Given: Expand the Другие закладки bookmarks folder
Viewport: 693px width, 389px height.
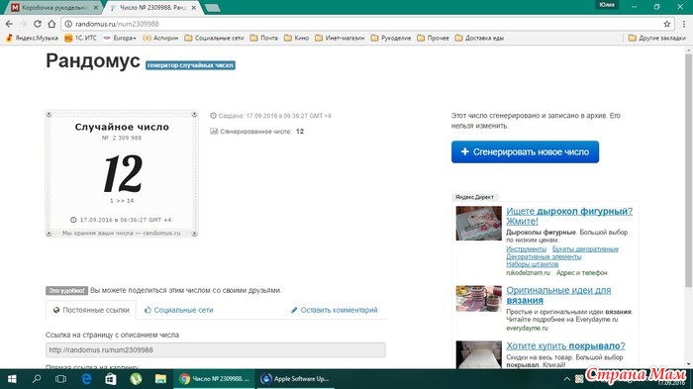Looking at the screenshot, I should pyautogui.click(x=656, y=38).
